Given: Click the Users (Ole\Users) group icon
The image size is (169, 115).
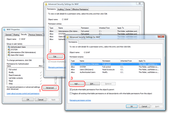Looking at the screenshot, I should click(x=8, y=55).
